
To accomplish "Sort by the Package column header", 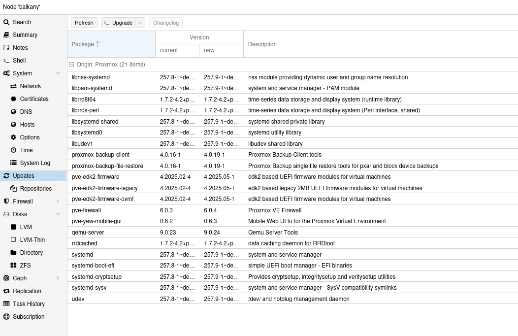I will pos(111,44).
